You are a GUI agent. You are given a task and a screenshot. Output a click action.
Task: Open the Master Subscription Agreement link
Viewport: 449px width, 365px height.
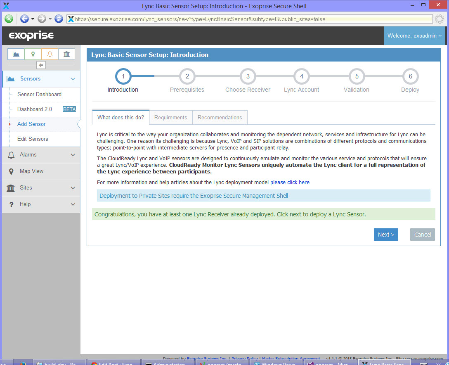pyautogui.click(x=291, y=358)
